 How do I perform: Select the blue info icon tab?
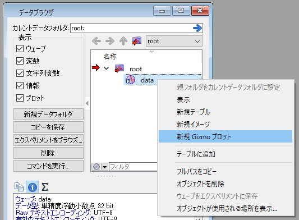click(32, 187)
